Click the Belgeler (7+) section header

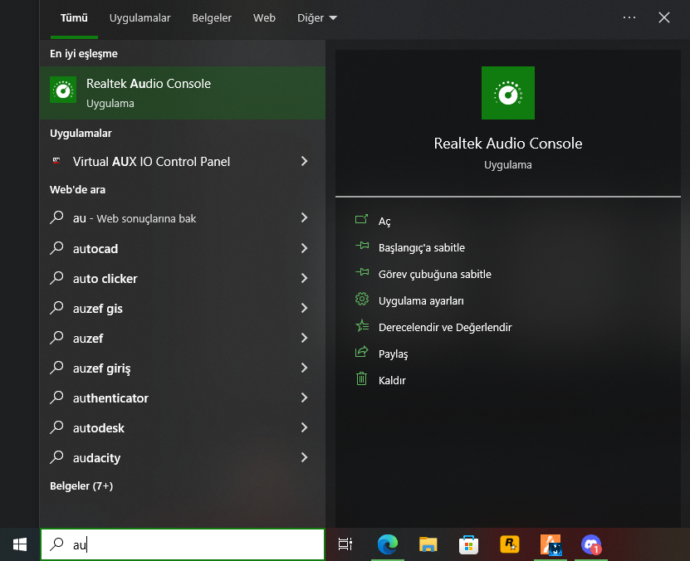81,485
